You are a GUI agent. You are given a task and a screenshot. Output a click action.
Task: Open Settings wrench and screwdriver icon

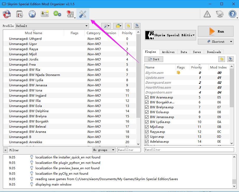click(83, 14)
